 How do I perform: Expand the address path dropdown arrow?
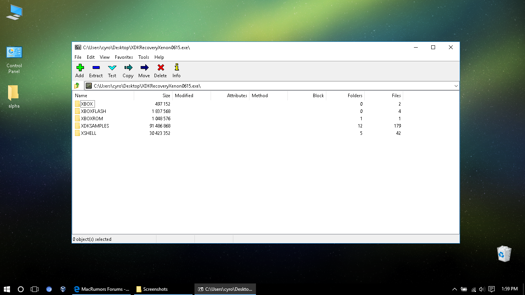click(456, 86)
